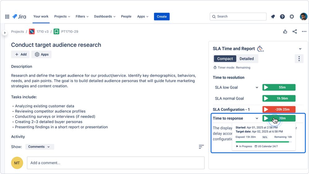The image size is (309, 174).
Task: Open the SLA panel vertical dots menu
Action: pyautogui.click(x=299, y=59)
